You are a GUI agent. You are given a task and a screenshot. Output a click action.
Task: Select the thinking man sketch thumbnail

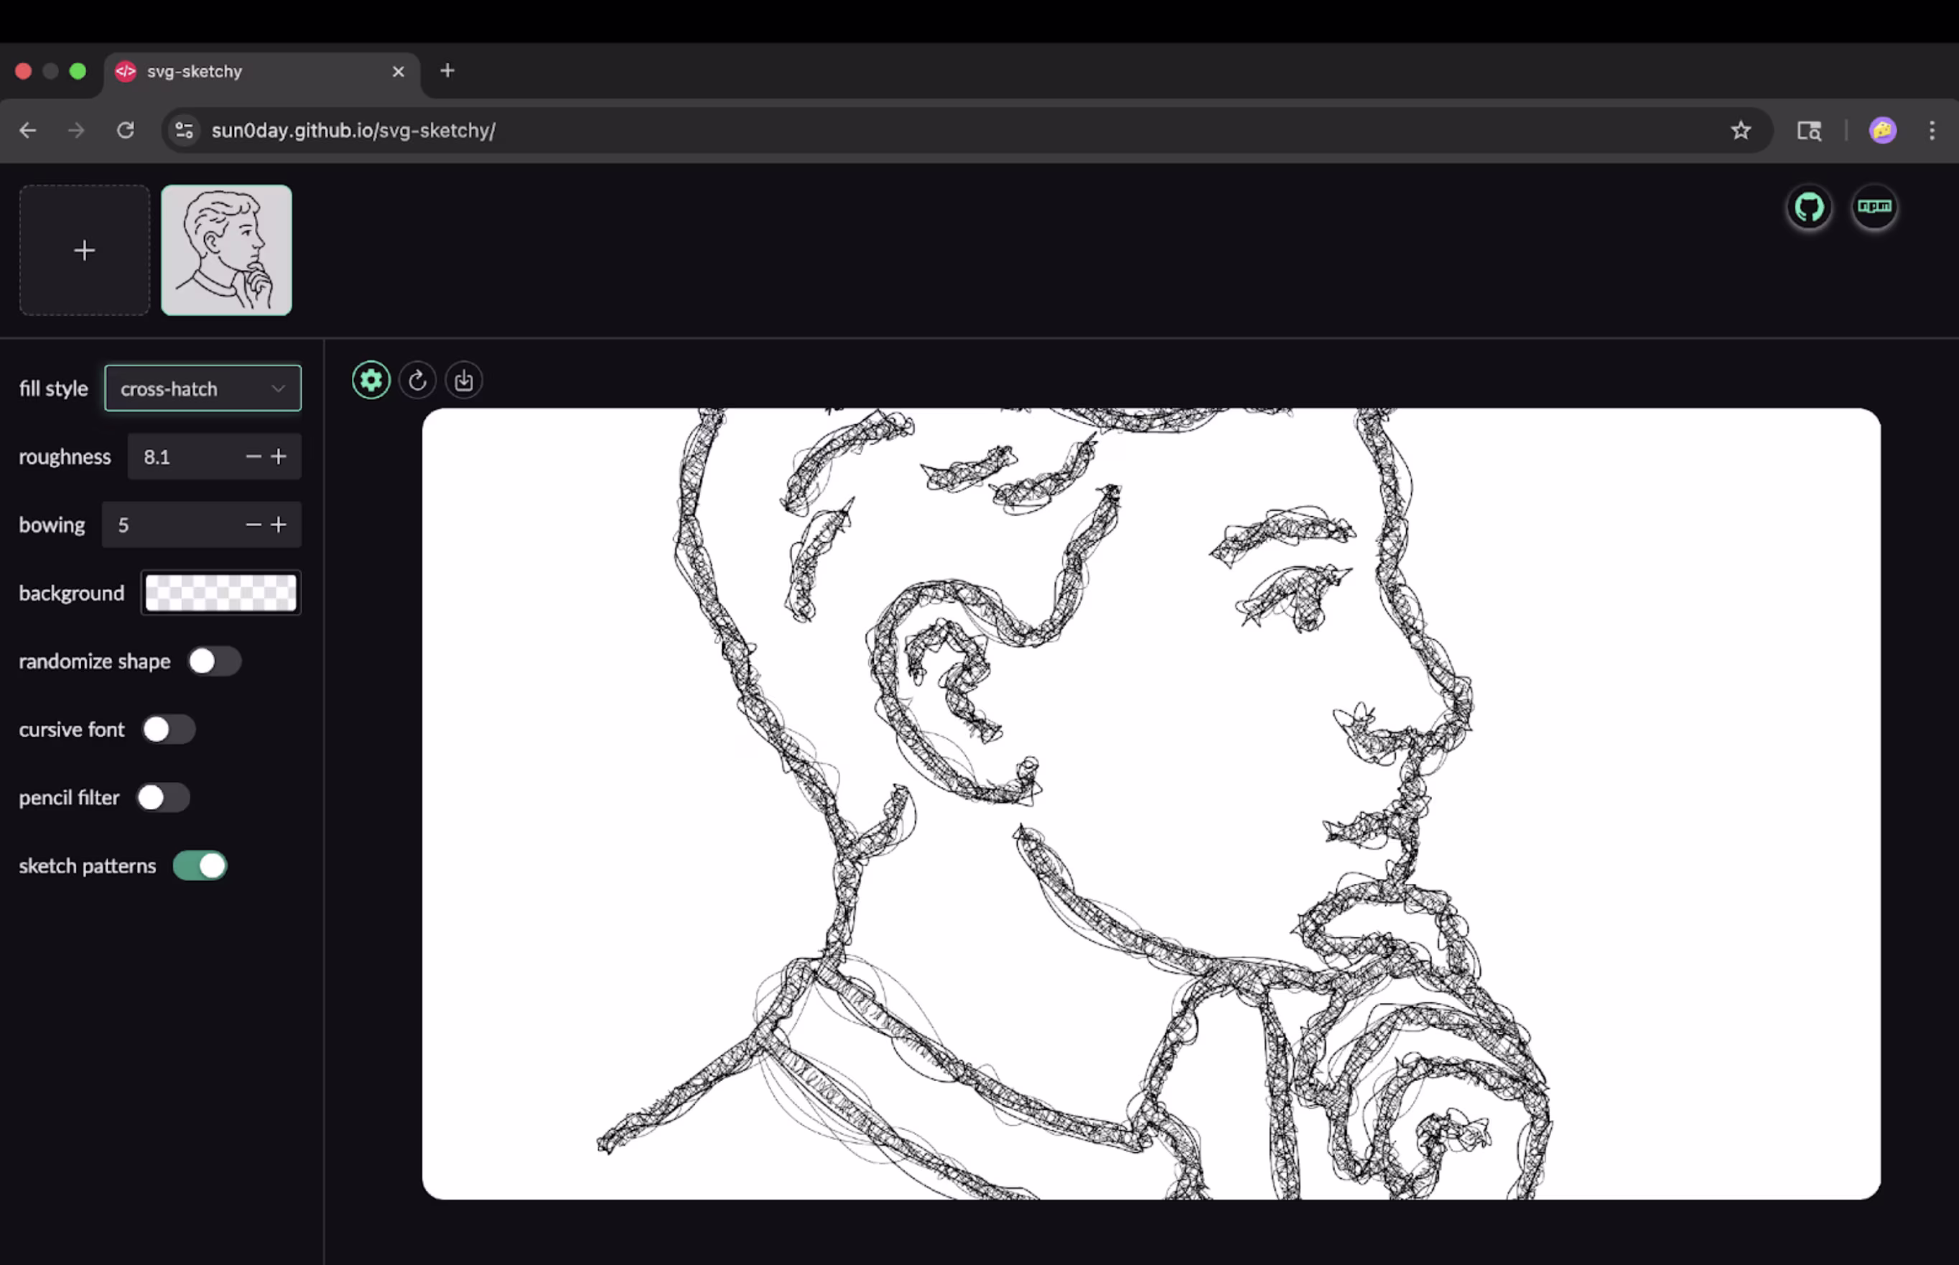(x=227, y=250)
